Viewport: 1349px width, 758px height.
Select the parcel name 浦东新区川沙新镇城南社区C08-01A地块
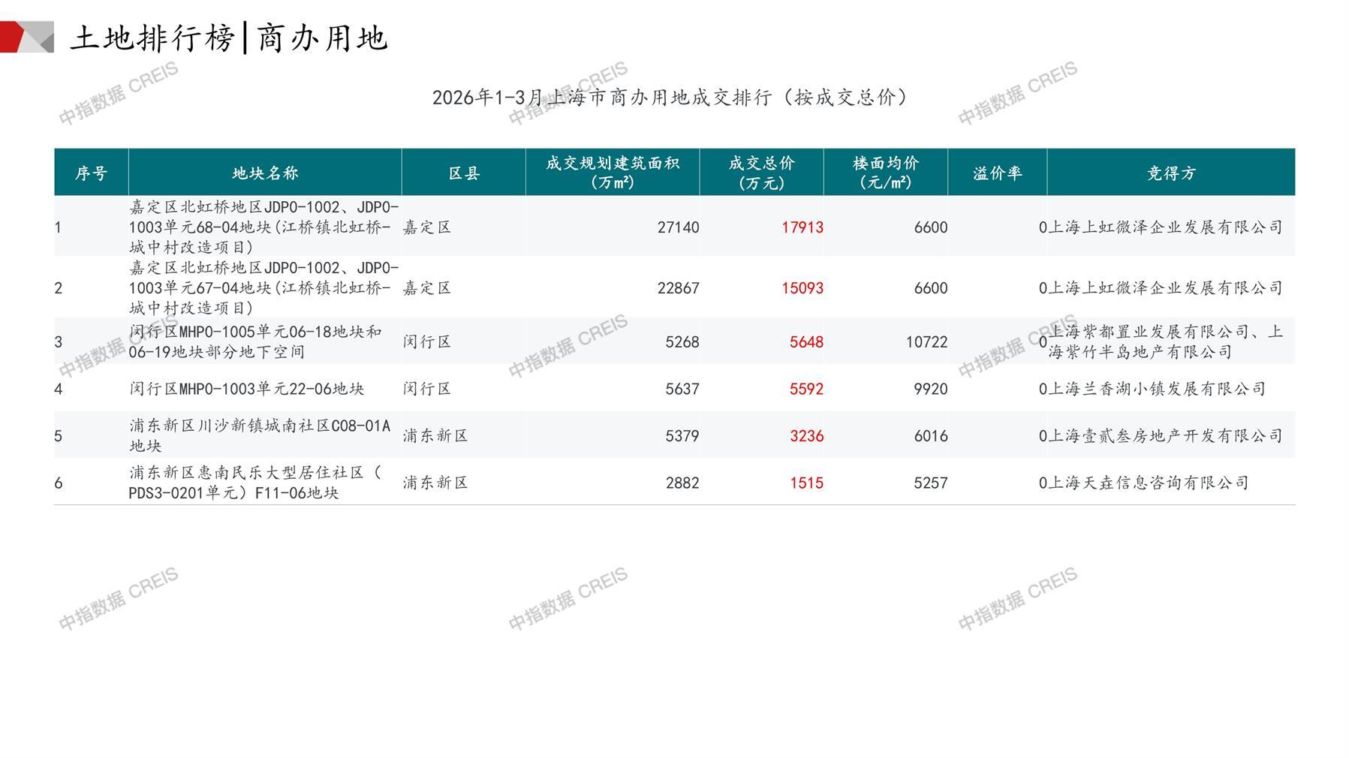click(260, 436)
